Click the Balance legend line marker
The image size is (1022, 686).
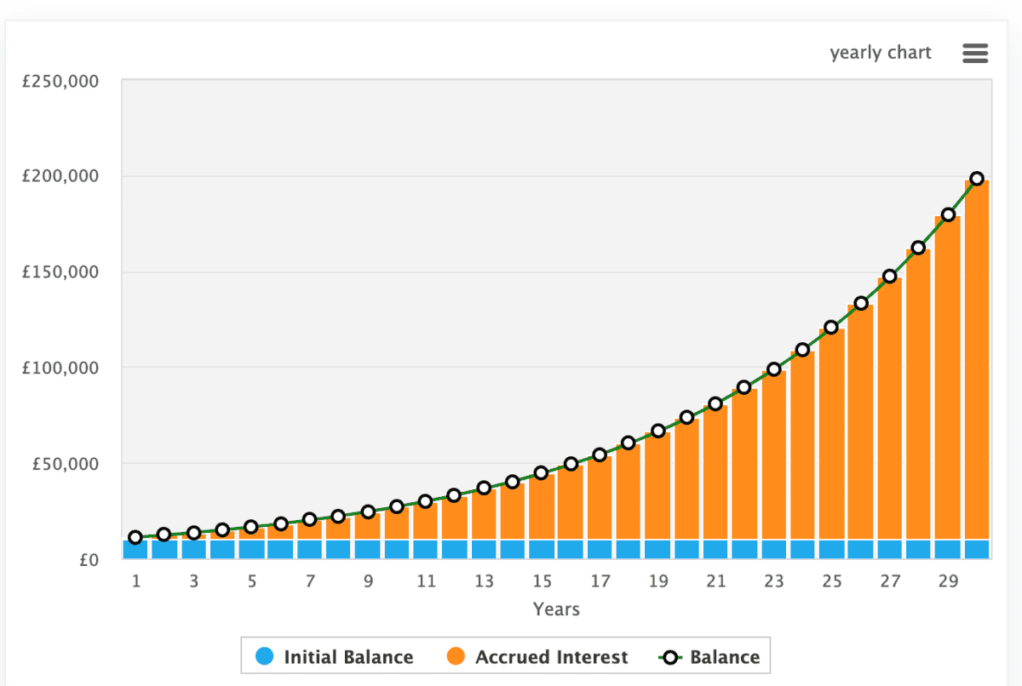point(671,657)
